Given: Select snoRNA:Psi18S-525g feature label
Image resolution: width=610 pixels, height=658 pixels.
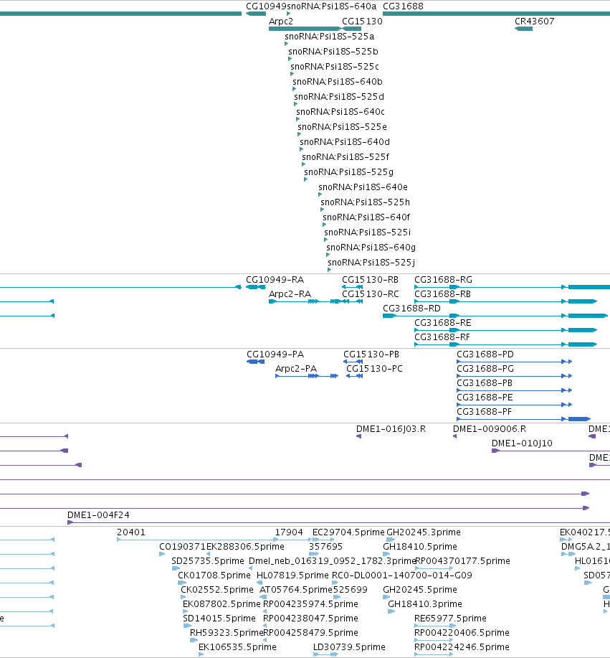Looking at the screenshot, I should (x=349, y=172).
